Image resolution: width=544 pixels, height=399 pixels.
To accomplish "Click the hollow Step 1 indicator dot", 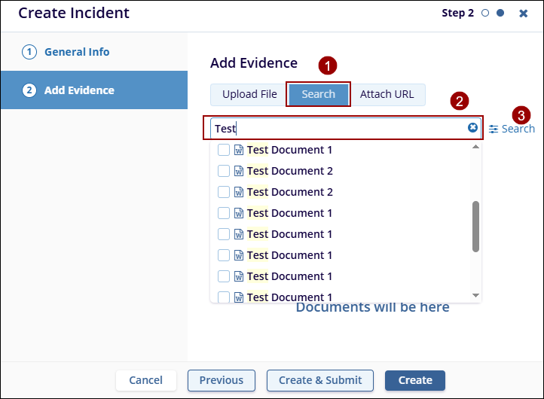I will click(485, 14).
